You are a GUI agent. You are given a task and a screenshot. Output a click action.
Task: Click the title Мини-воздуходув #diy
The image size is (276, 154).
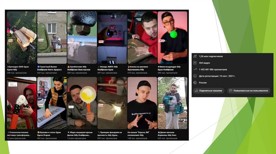tap(169, 68)
